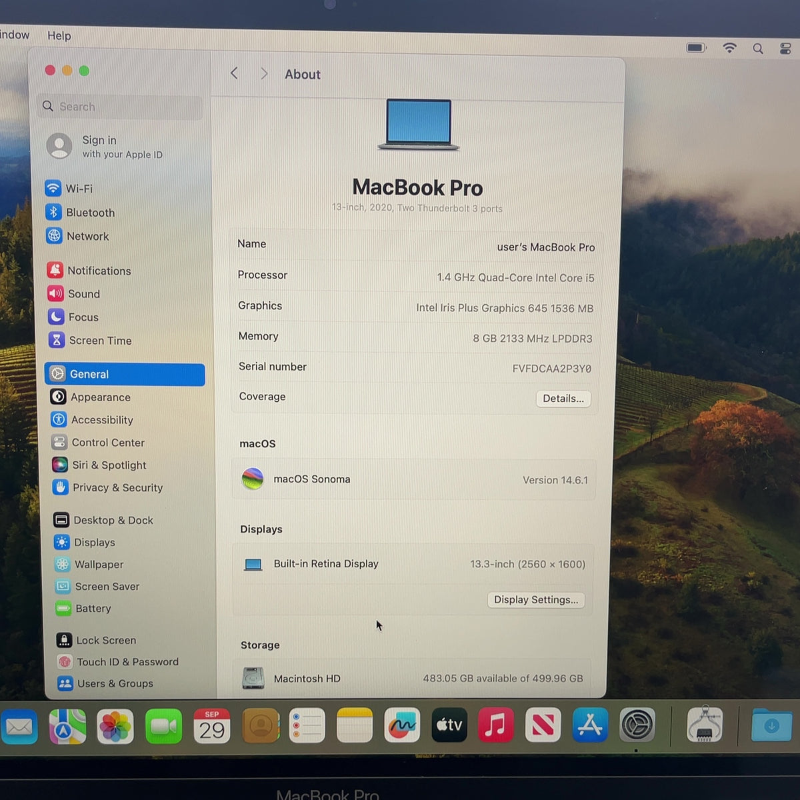The height and width of the screenshot is (800, 800).
Task: Launch Photos from the Dock
Action: pos(115,726)
